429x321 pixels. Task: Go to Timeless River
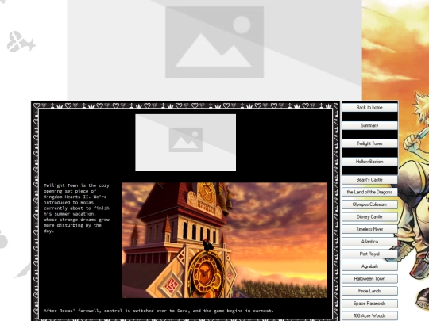click(x=369, y=229)
